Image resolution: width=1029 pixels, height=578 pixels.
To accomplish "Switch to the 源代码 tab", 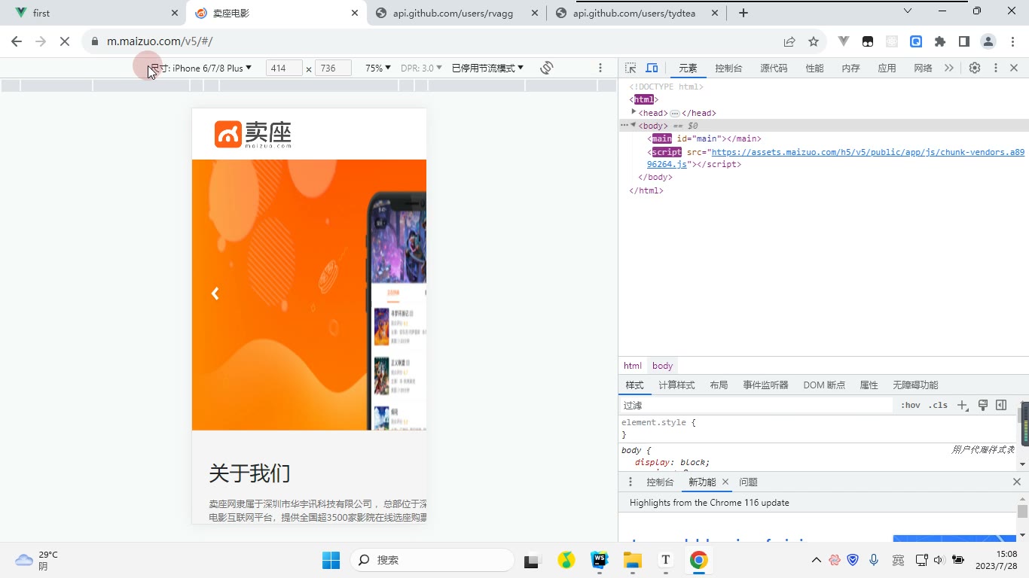I will tap(774, 68).
